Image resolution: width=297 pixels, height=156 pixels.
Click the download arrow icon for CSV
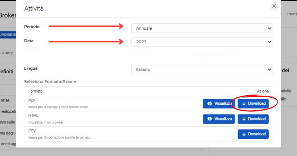244,134
